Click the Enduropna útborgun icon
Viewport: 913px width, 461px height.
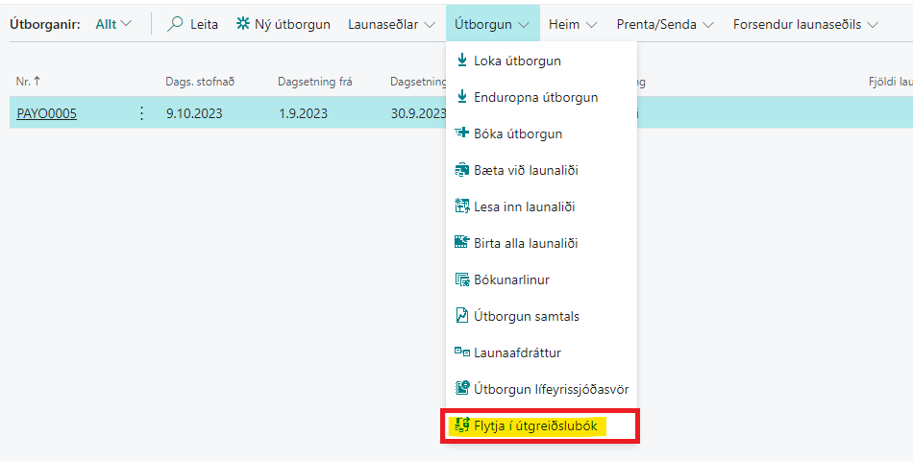click(461, 97)
